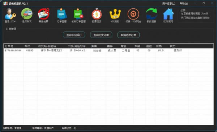Sort by 车次 column header

tap(27, 46)
